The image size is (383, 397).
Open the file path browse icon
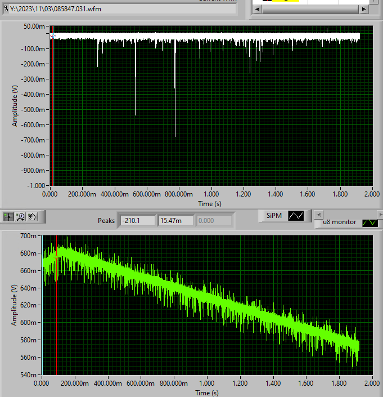(6, 8)
